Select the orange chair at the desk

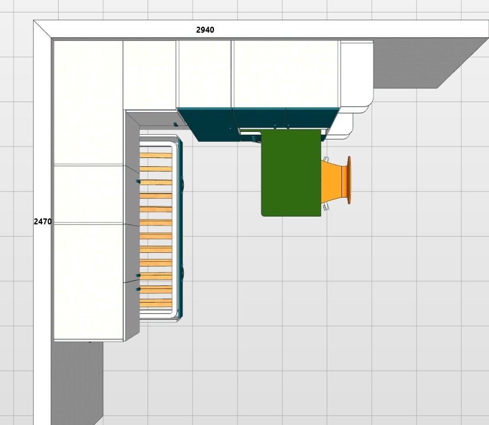coord(337,181)
